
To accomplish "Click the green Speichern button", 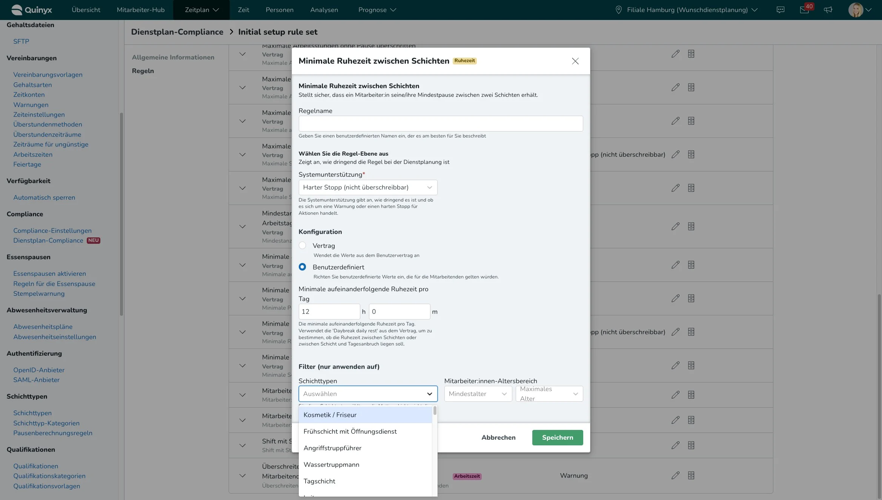I will [558, 437].
